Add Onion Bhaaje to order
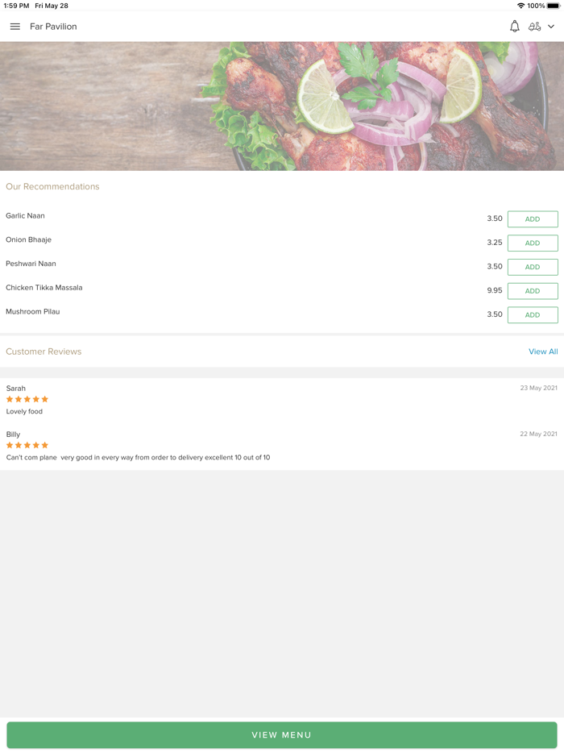This screenshot has width=564, height=753. pos(533,243)
